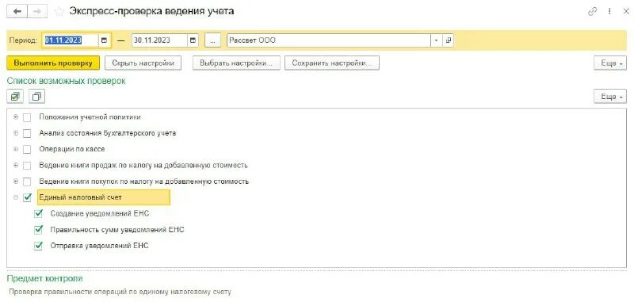Screen dimensions: 634x302
Task: Close the express check form
Action: point(625,12)
